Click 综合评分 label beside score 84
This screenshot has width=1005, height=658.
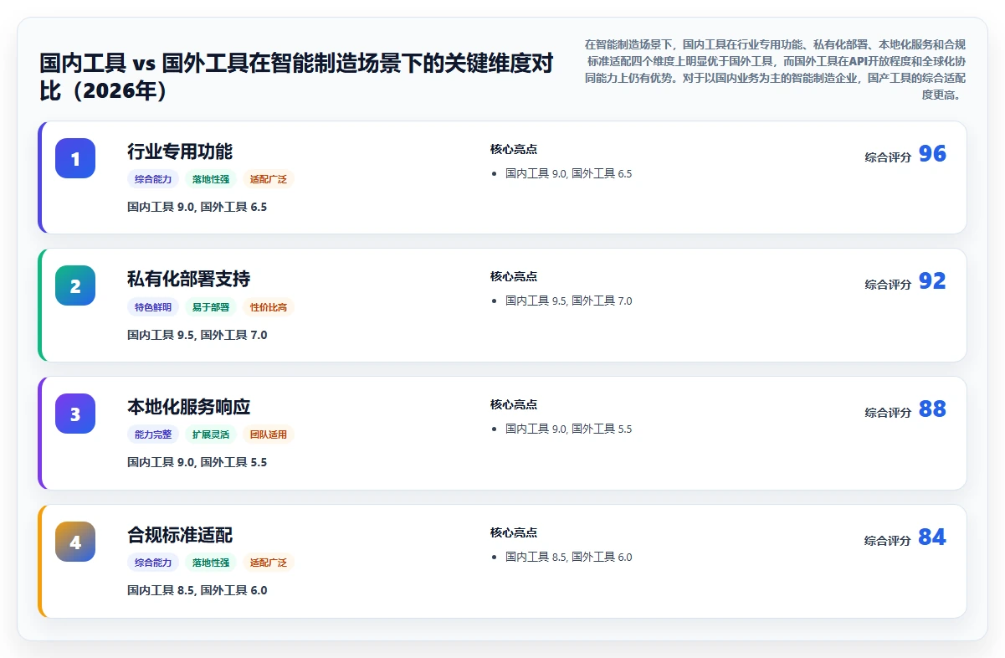click(888, 541)
